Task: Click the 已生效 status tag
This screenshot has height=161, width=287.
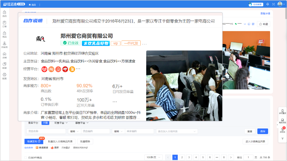Action: 71,43
